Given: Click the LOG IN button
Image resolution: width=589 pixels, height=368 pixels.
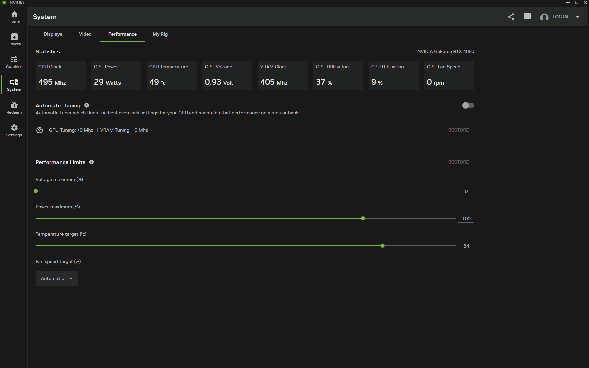Looking at the screenshot, I should 560,17.
